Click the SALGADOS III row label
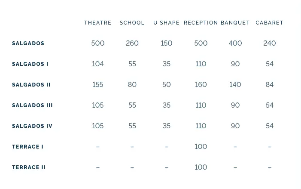Image resolution: width=301 pixels, height=189 pixels. coord(32,105)
